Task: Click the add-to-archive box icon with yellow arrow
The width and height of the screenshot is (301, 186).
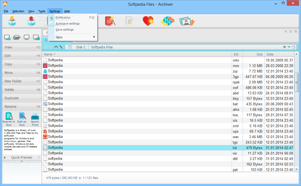Action: (x=12, y=21)
